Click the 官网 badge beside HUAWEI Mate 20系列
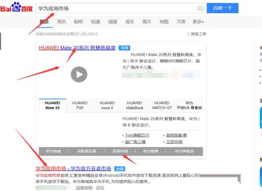 124,48
